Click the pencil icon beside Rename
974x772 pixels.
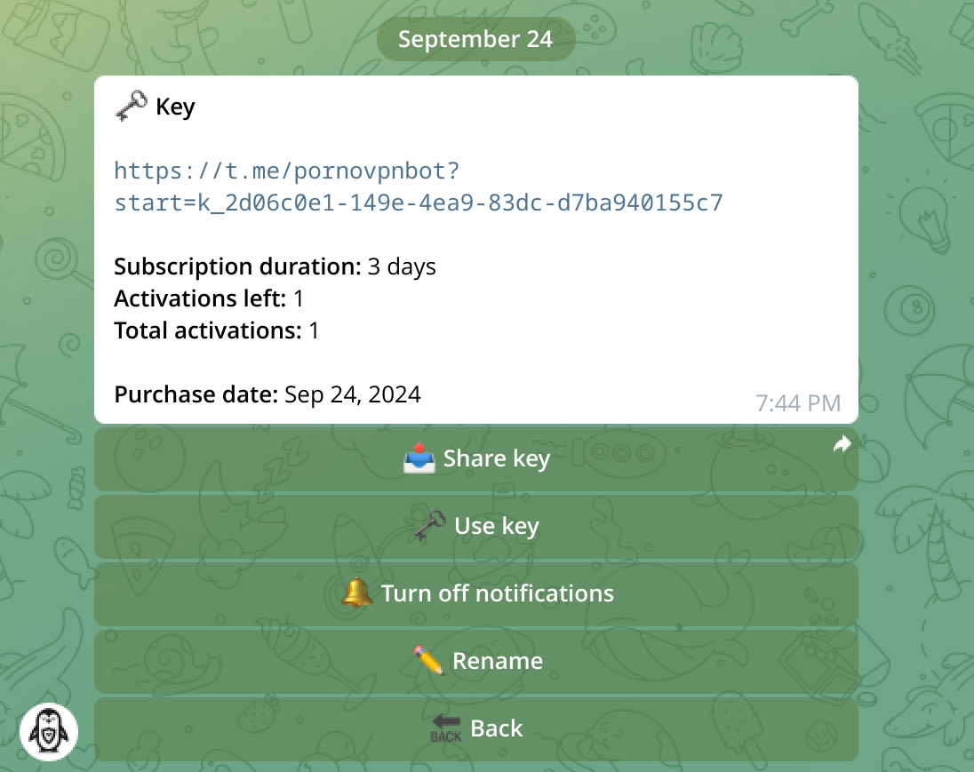[428, 661]
